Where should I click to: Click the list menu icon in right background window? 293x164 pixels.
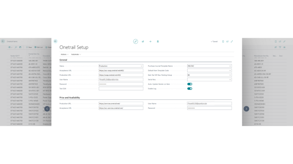tap(285, 47)
